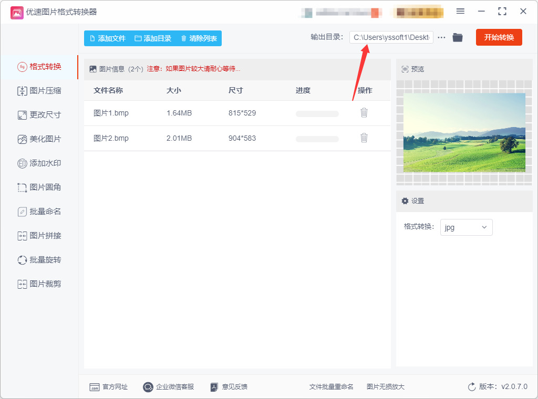The height and width of the screenshot is (399, 538).
Task: Check for updates via 版本 refresh icon
Action: pyautogui.click(x=472, y=387)
